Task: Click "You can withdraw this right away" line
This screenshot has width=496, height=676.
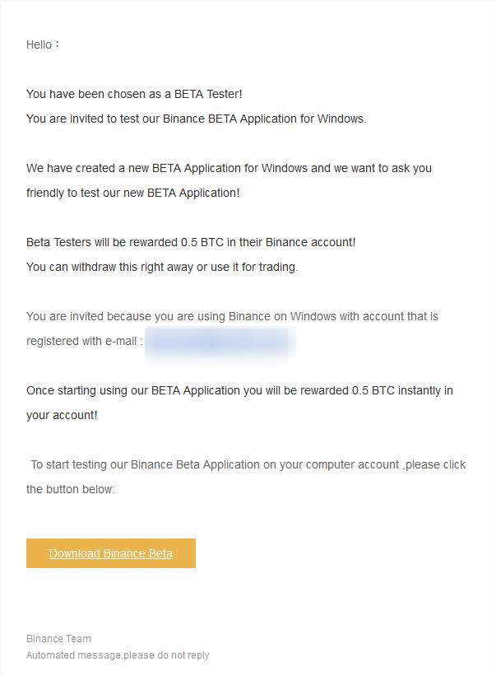Action: coord(162,267)
